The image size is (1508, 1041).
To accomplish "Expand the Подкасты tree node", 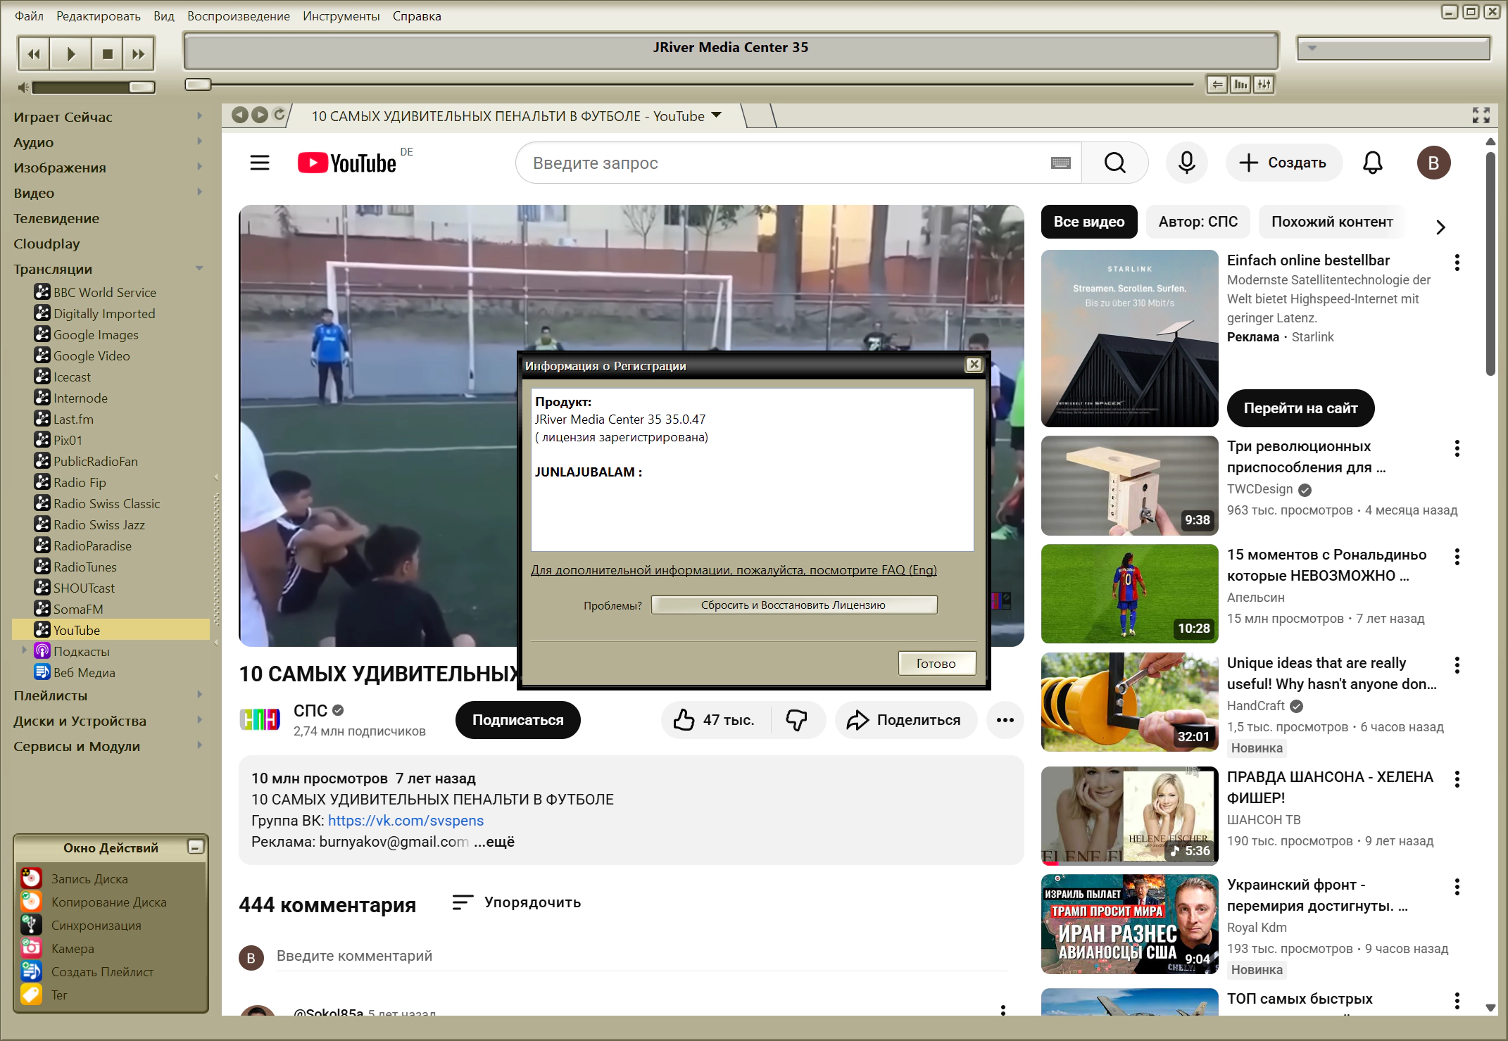I will click(25, 650).
